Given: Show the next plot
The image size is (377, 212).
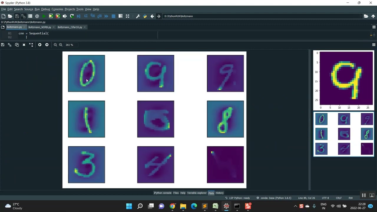Looking at the screenshot, I should 47,45.
